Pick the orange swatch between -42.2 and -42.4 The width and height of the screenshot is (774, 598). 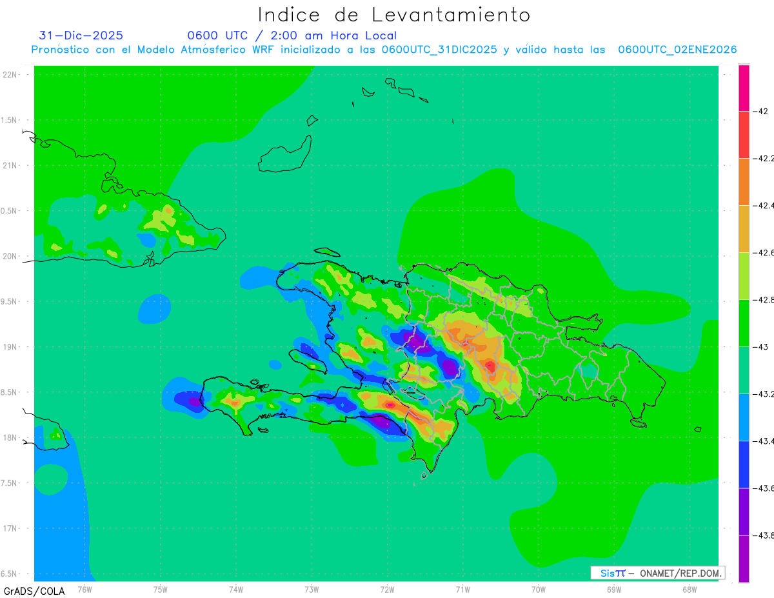pyautogui.click(x=744, y=181)
